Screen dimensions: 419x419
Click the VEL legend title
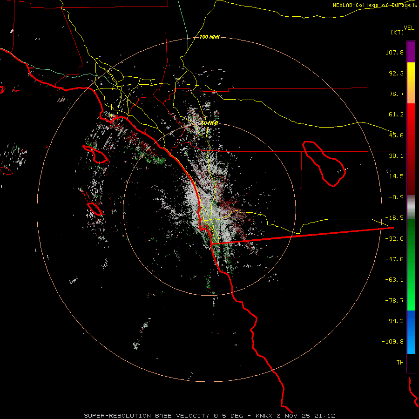[409, 28]
